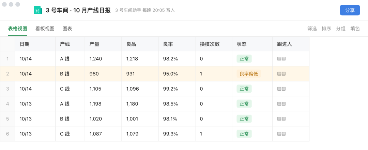Click the 产量 column header
The height and width of the screenshot is (150, 368).
(x=103, y=44)
